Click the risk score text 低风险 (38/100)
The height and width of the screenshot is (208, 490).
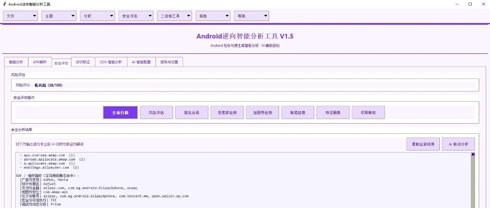[48, 85]
